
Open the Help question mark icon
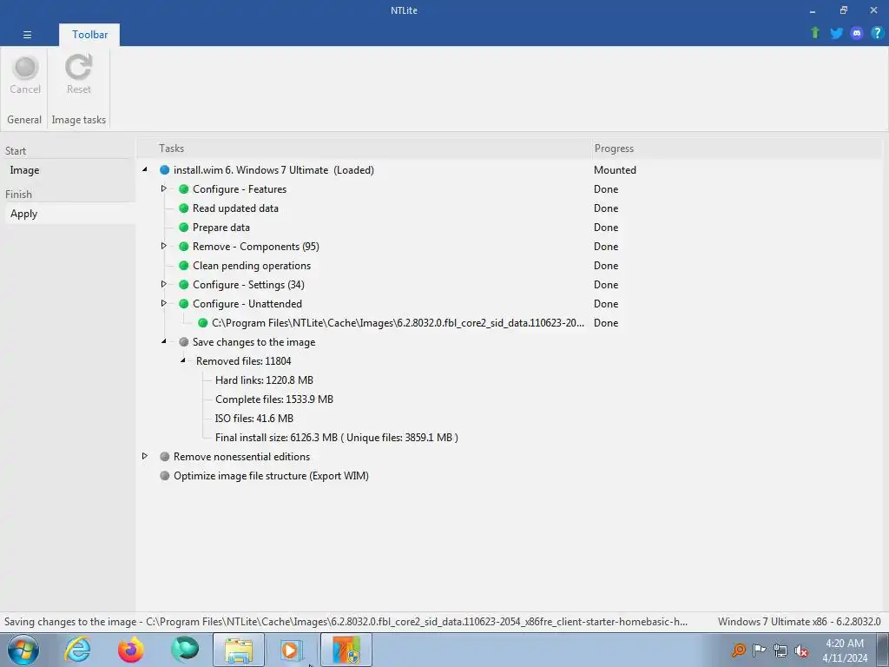877,33
